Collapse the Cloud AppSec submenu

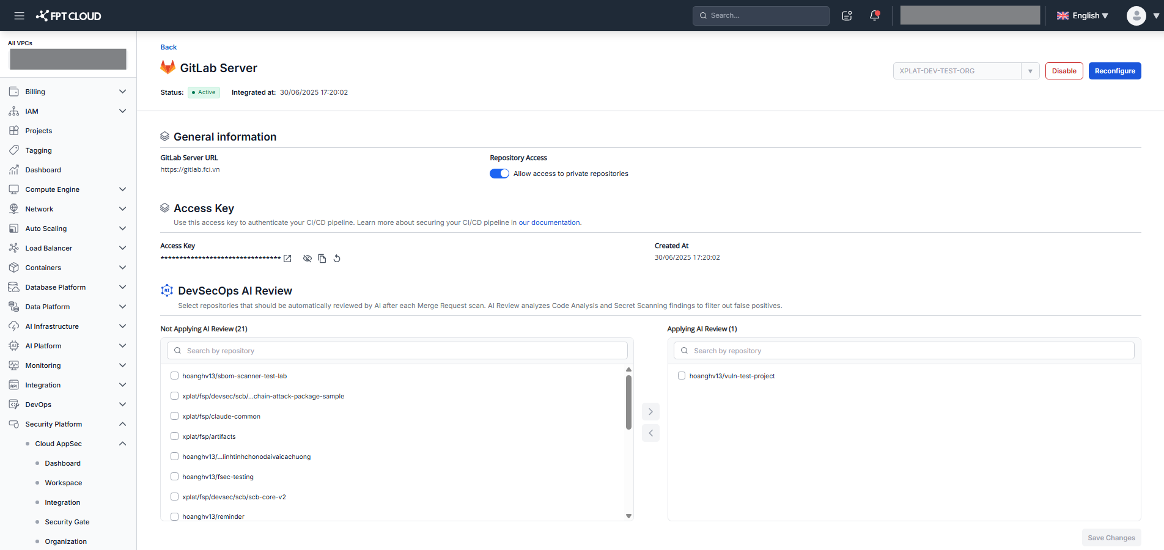pos(122,444)
